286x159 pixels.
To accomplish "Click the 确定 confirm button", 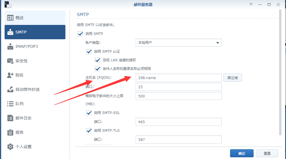I will (242, 153).
